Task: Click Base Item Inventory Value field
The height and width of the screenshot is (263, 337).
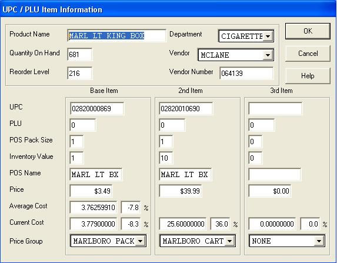Action: 76,158
